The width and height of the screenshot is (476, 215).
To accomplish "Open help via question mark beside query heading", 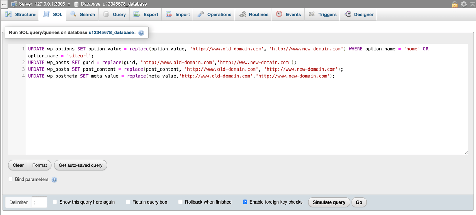I will pyautogui.click(x=141, y=32).
